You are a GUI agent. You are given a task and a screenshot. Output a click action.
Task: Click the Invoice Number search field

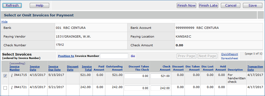click(x=114, y=56)
